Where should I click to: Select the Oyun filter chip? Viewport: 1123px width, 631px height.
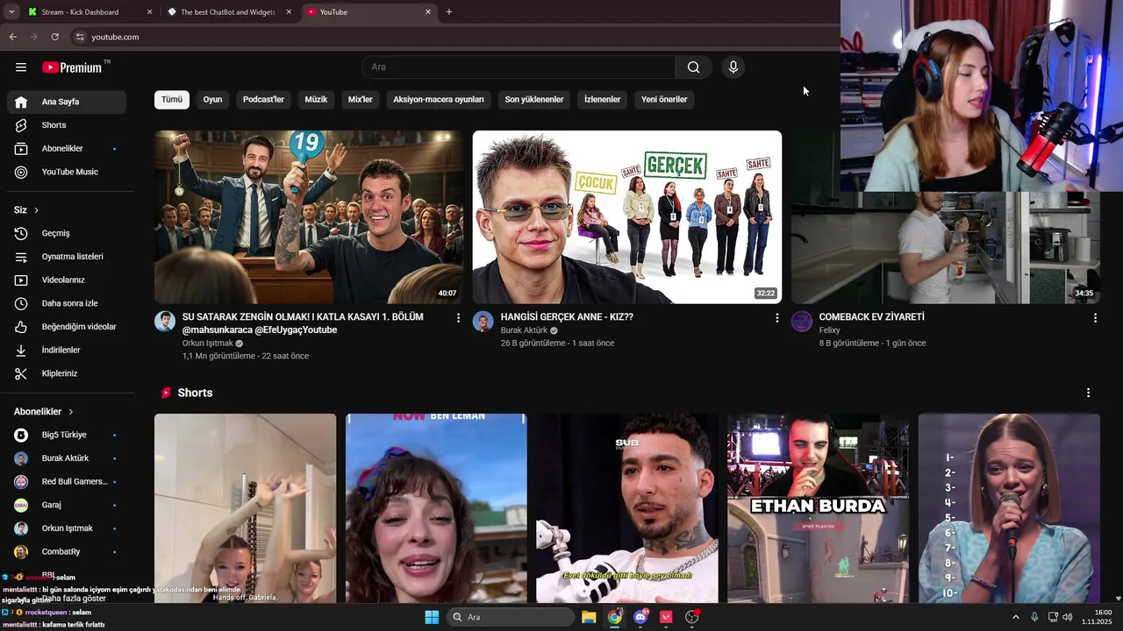[212, 99]
